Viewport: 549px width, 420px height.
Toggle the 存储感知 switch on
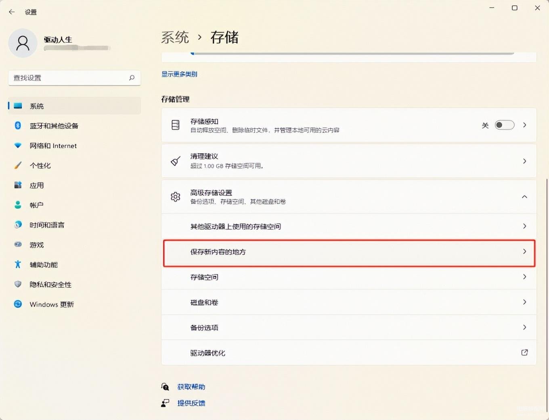(x=505, y=125)
